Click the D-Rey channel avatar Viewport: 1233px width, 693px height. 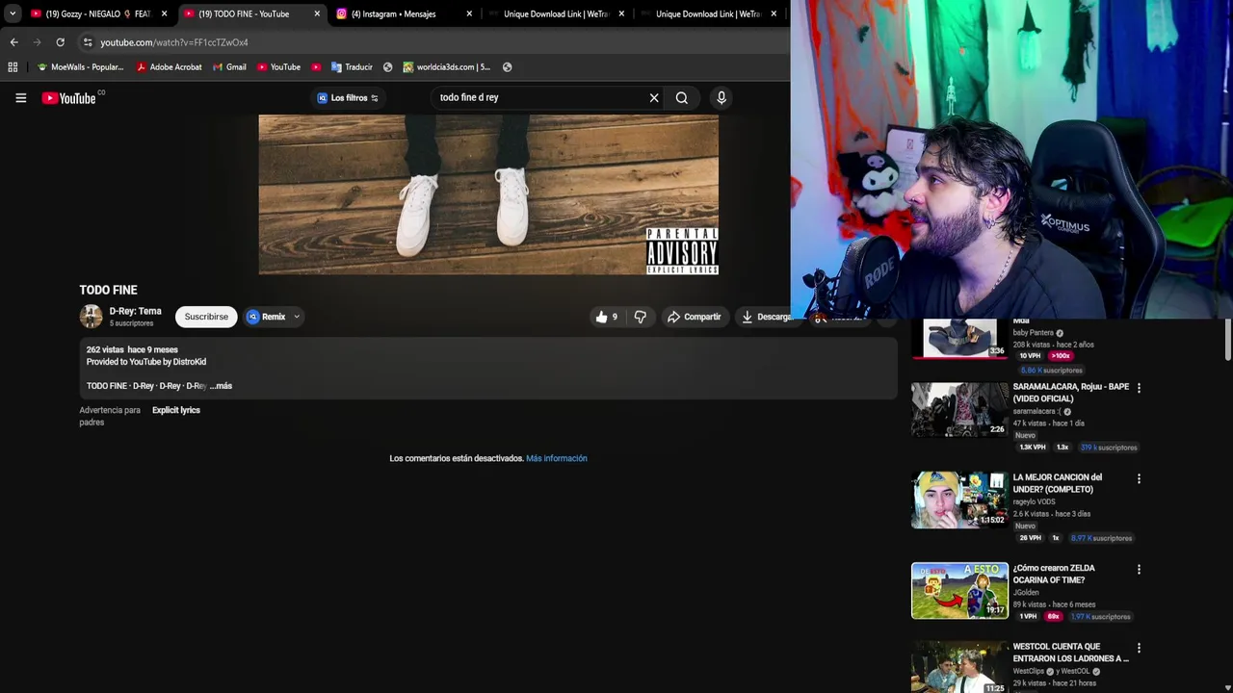point(91,317)
